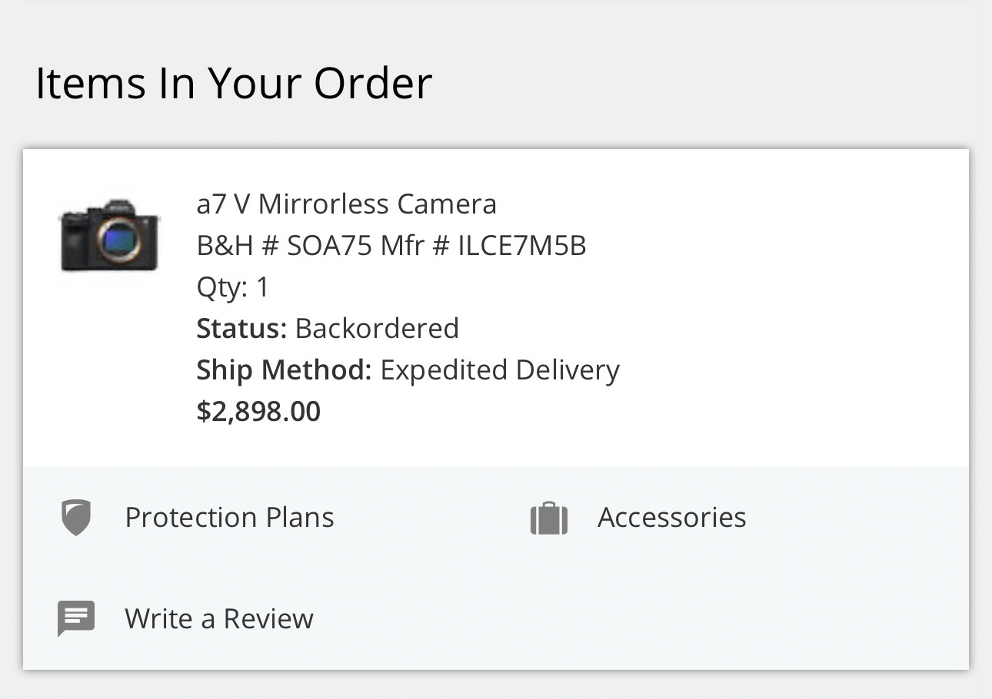Click the bold Status label
The height and width of the screenshot is (699, 992).
pyautogui.click(x=241, y=329)
